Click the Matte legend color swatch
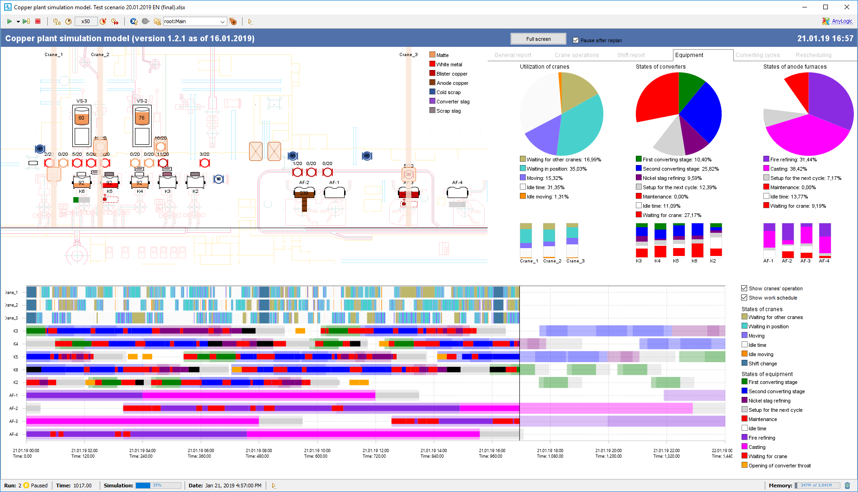 coord(432,55)
